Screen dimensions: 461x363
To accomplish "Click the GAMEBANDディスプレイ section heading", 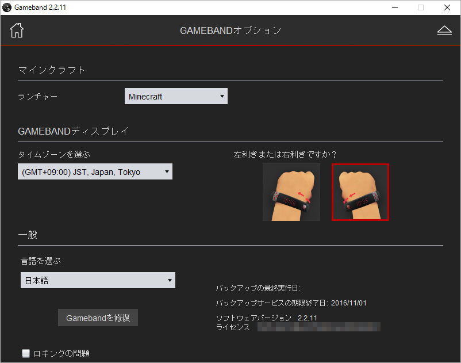I will 73,131.
